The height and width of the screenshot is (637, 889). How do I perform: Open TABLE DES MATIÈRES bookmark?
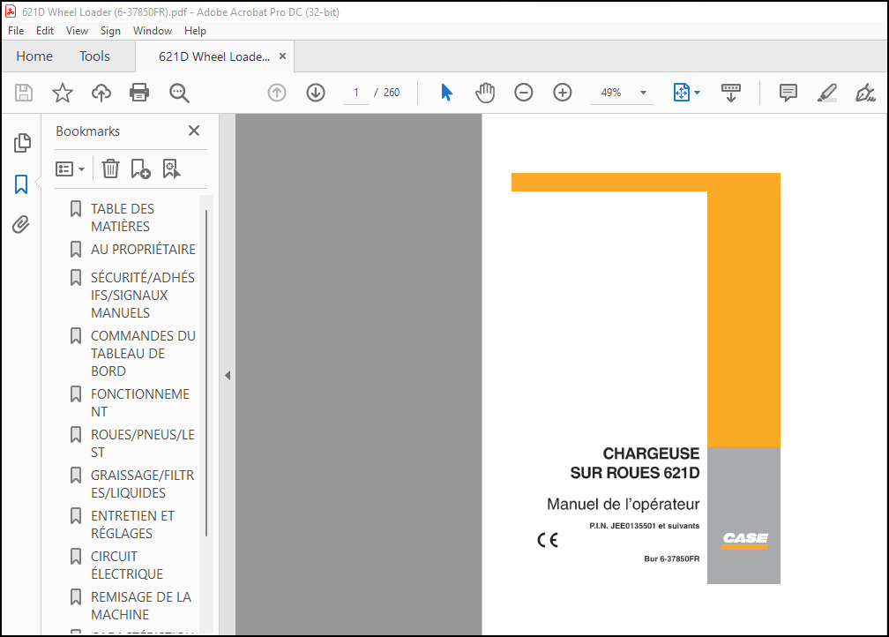(122, 218)
